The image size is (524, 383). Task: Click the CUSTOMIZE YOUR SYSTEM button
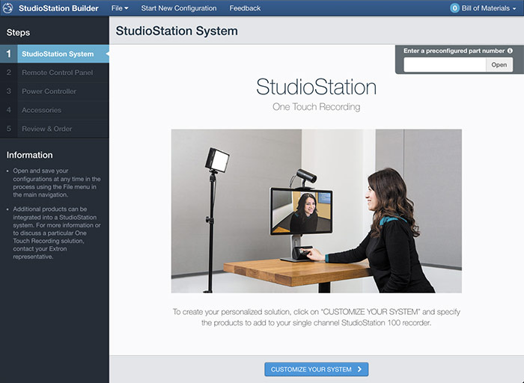click(x=317, y=370)
